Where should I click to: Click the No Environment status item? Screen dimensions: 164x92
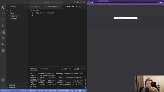[64, 90]
